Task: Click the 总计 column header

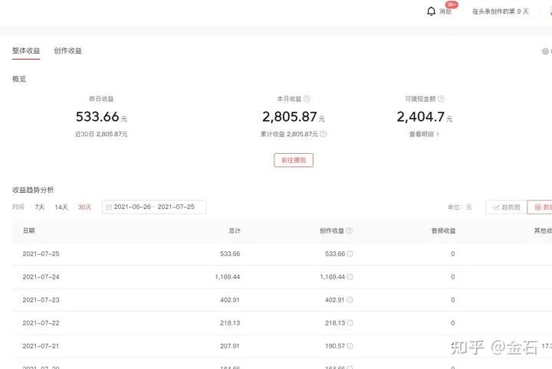Action: point(235,230)
